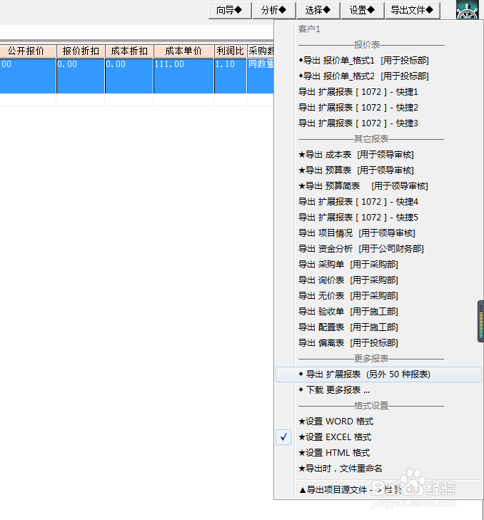Select 导出 配置表 用于施工部
484x520 pixels.
378,327
